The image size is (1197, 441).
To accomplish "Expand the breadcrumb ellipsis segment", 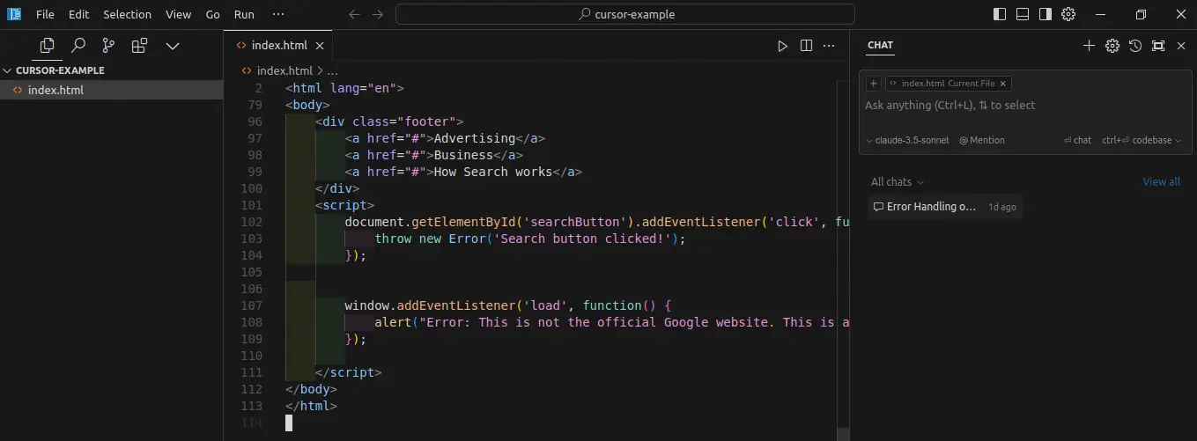I will (333, 71).
